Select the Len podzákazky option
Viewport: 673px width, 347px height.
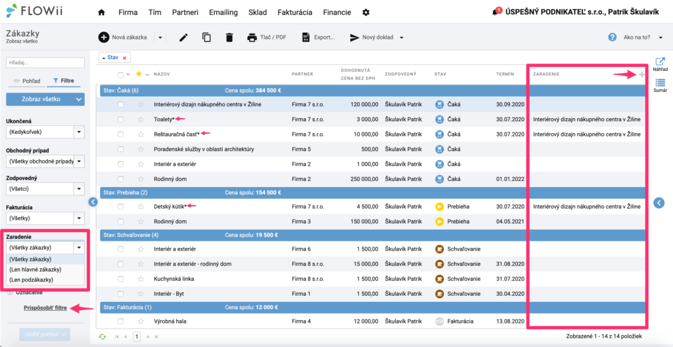point(45,279)
